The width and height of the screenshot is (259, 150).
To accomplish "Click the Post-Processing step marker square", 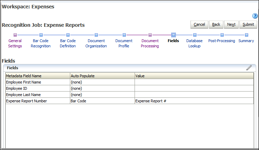I will click(222, 35).
